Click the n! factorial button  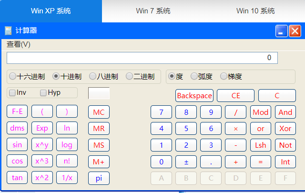pyautogui.click(x=67, y=161)
